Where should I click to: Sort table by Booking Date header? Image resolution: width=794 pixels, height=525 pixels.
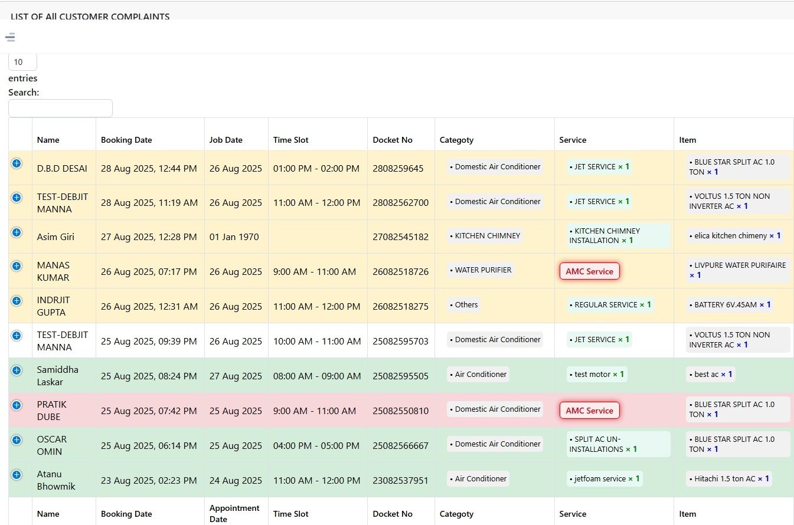(126, 140)
